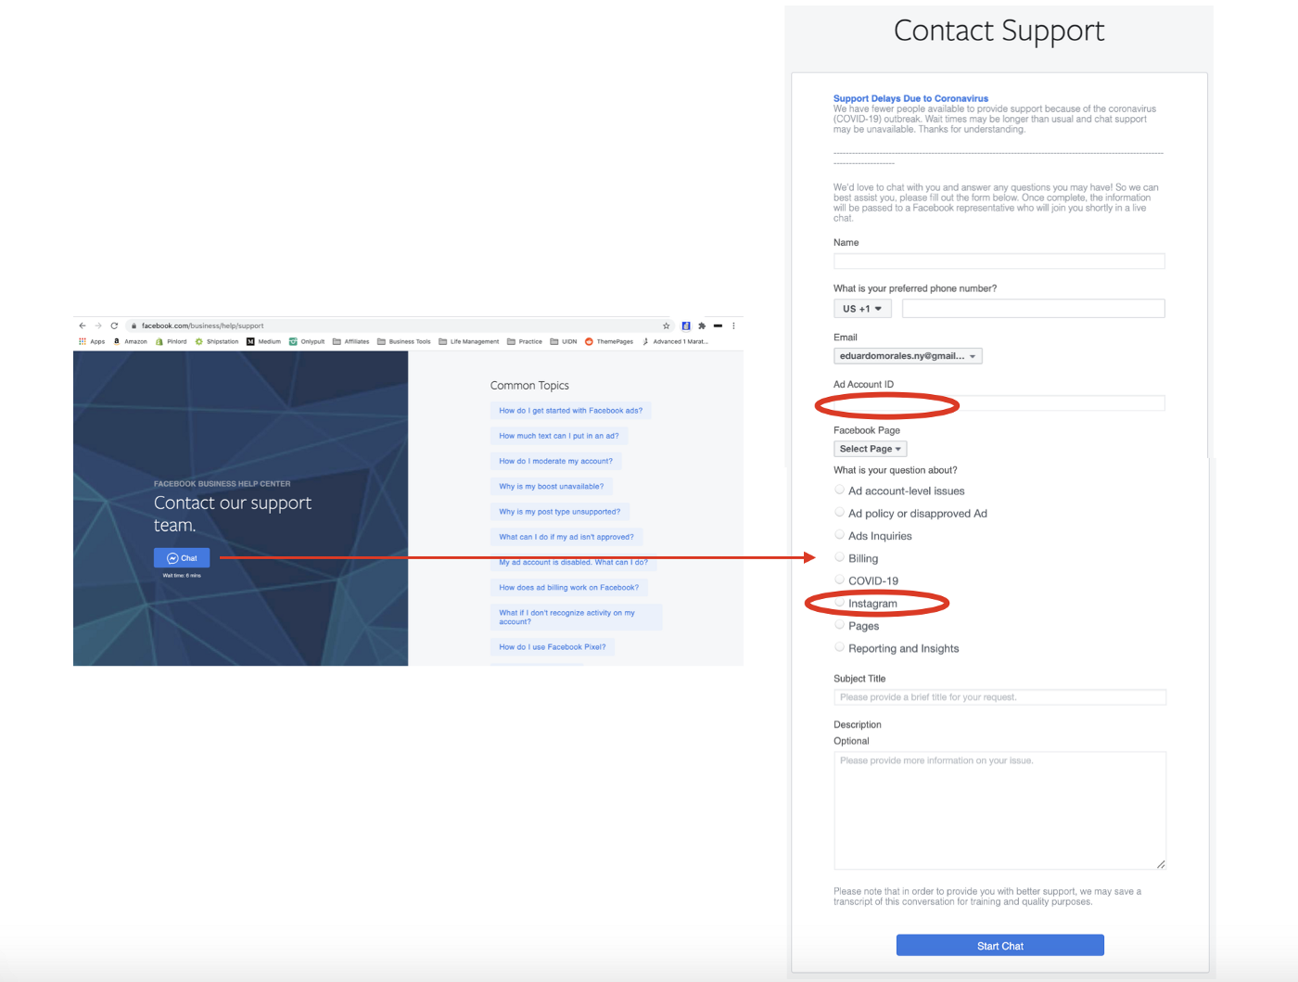Open 'How does ad billing work on Facebook?'

[x=568, y=587]
